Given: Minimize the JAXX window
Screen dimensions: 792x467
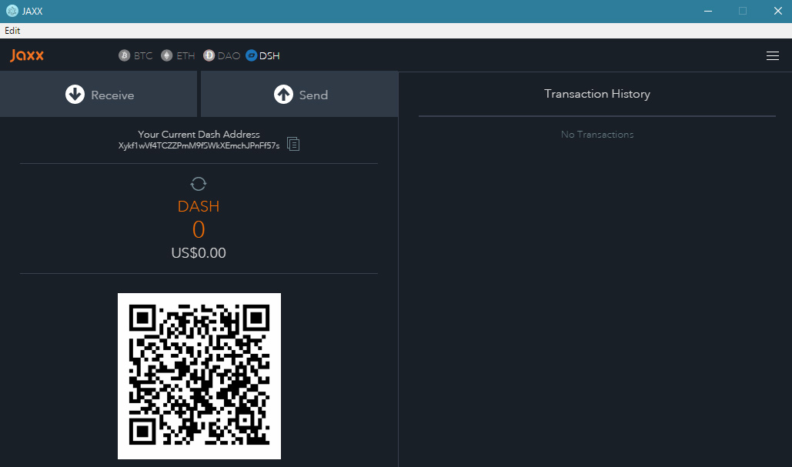Looking at the screenshot, I should 707,11.
